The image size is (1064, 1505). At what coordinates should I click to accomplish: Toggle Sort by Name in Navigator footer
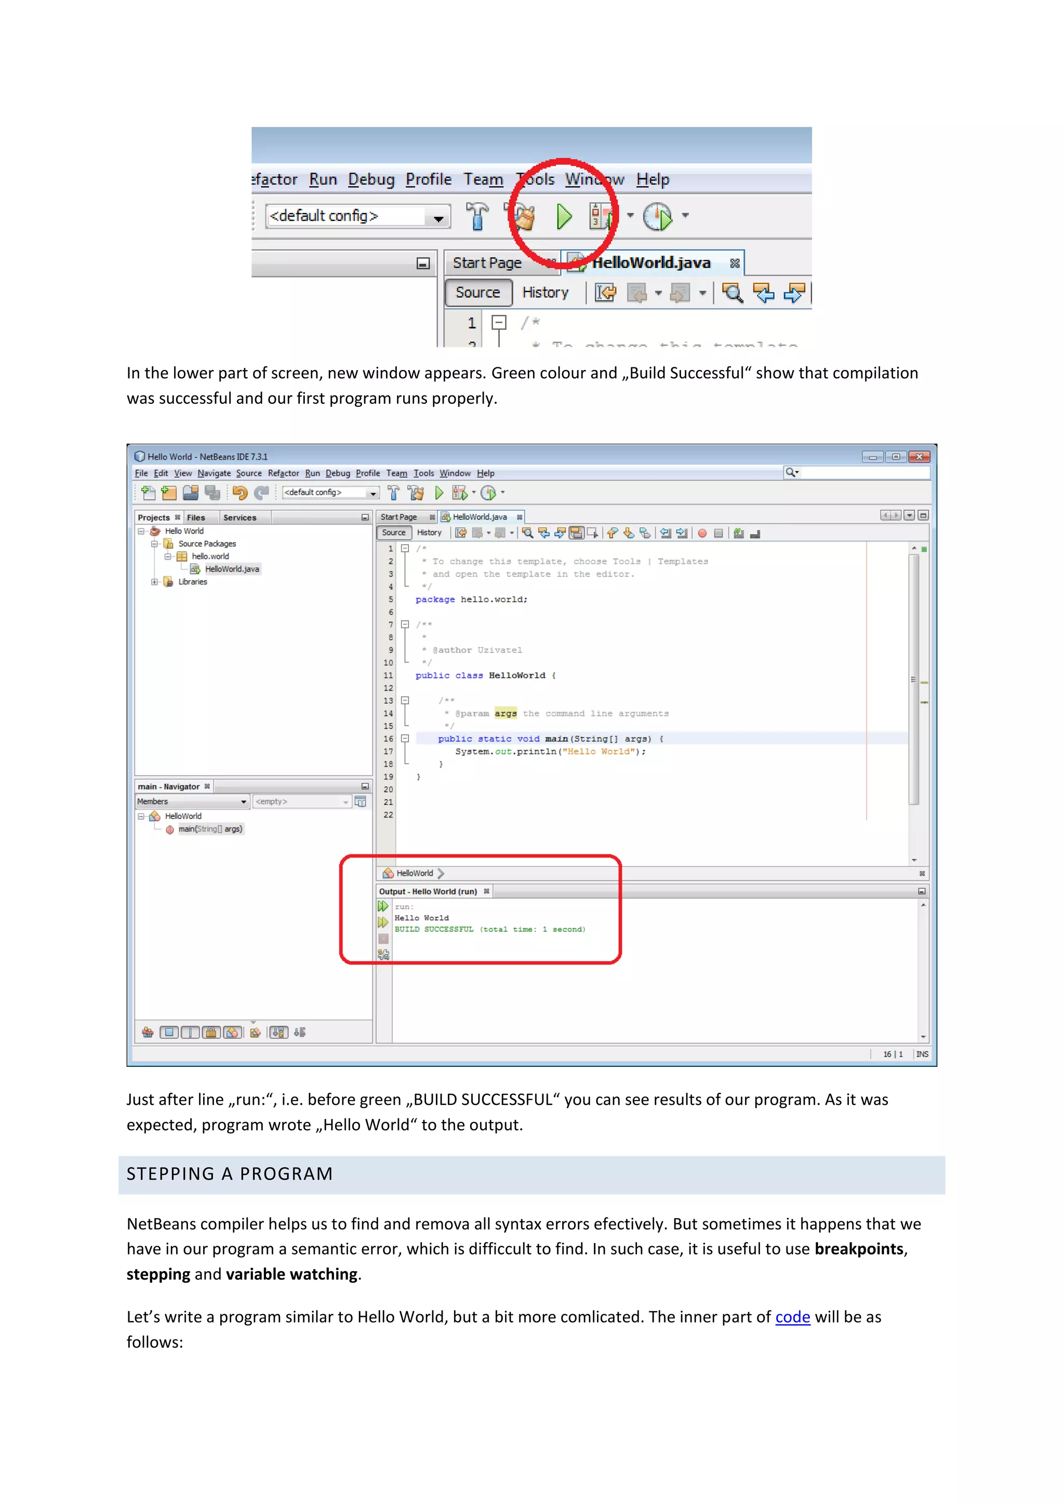click(x=279, y=1033)
